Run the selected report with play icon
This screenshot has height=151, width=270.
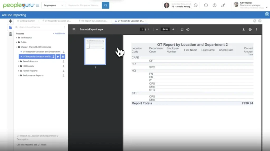point(58,57)
